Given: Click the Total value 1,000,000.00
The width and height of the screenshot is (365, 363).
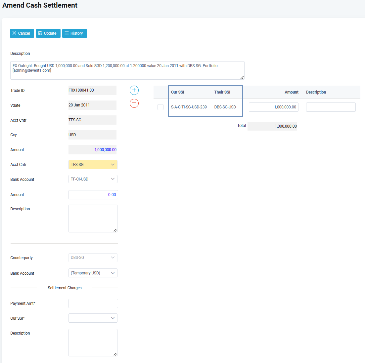Looking at the screenshot, I should pos(272,126).
